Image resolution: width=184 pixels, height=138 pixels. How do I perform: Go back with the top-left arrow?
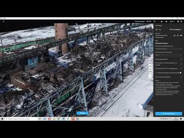point(4,21)
